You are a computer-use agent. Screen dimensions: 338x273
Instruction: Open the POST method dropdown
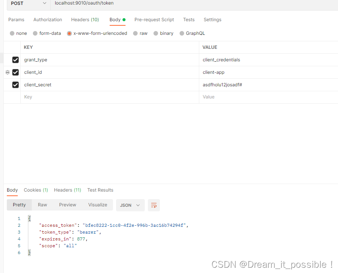click(x=29, y=3)
